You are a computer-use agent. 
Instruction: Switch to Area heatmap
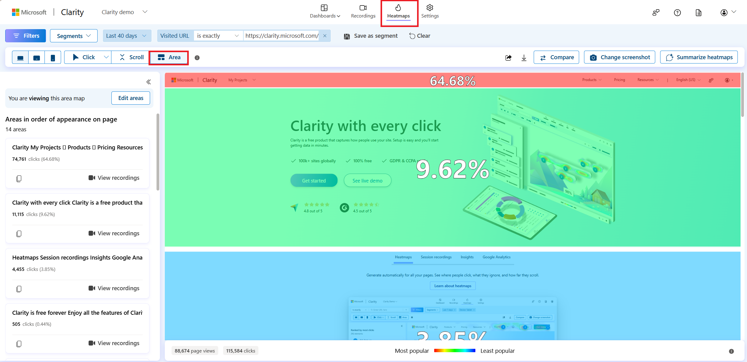(x=169, y=57)
